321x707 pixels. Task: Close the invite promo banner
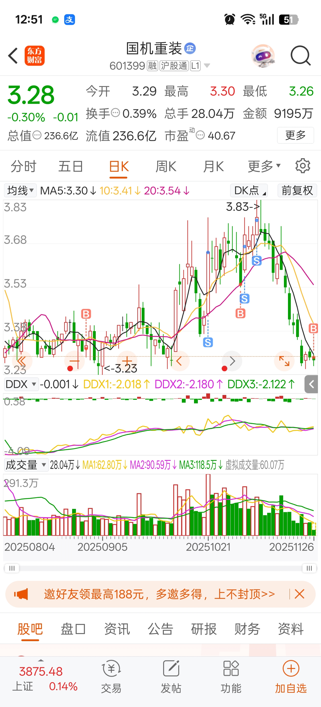[299, 594]
